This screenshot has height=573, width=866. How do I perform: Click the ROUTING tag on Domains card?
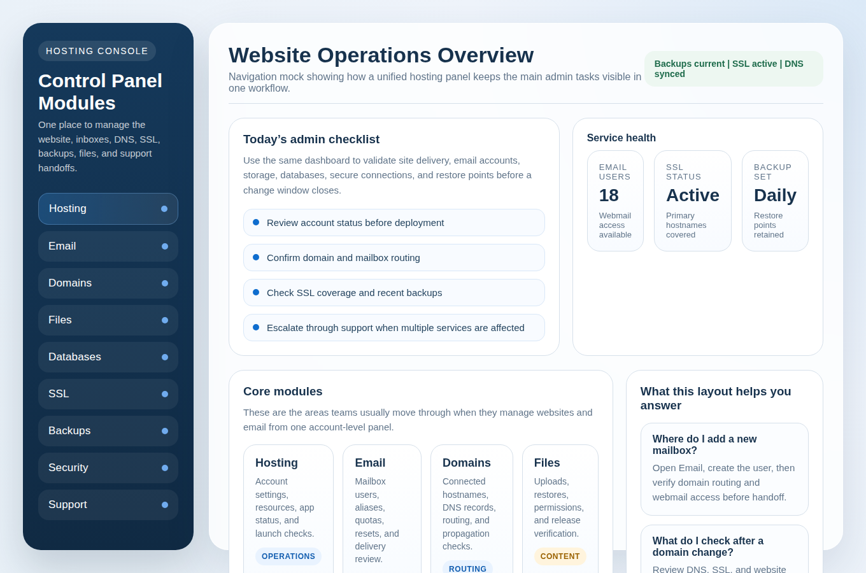467,567
